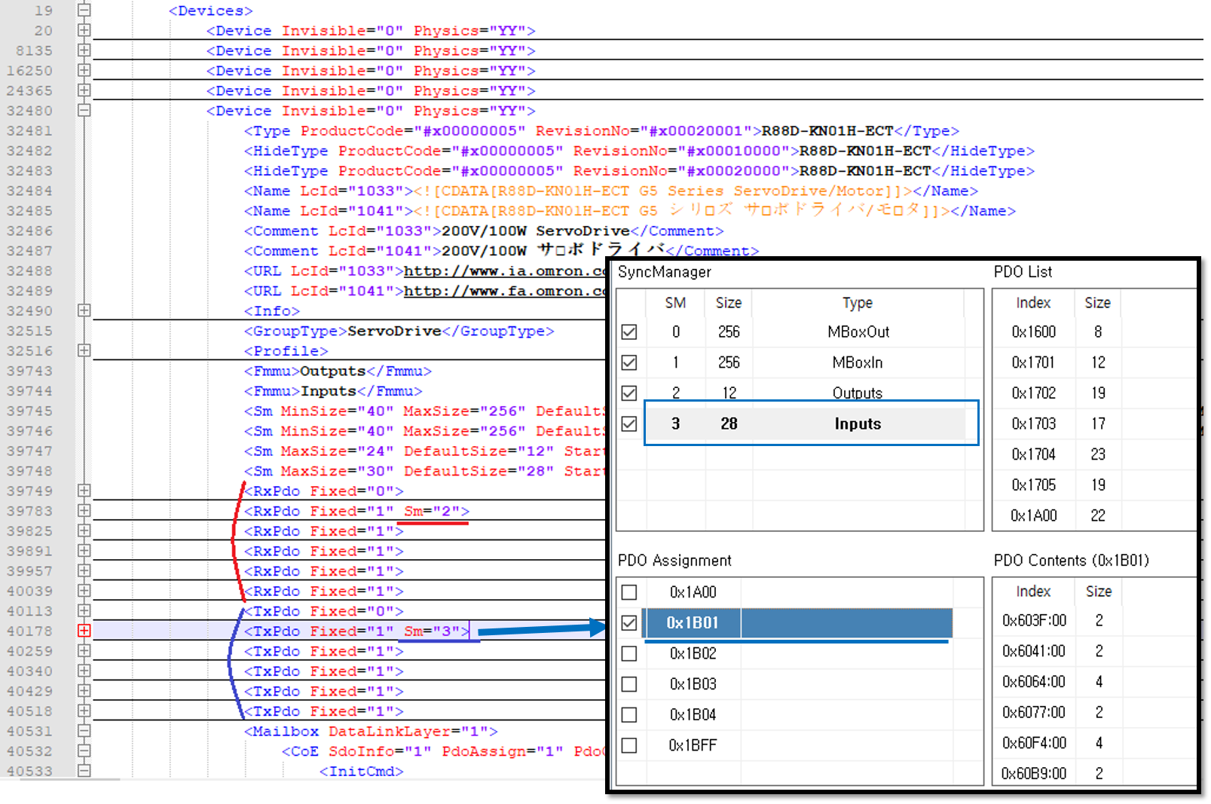Click the Type column header in SyncManager
Image resolution: width=1211 pixels, height=804 pixels.
click(x=857, y=303)
